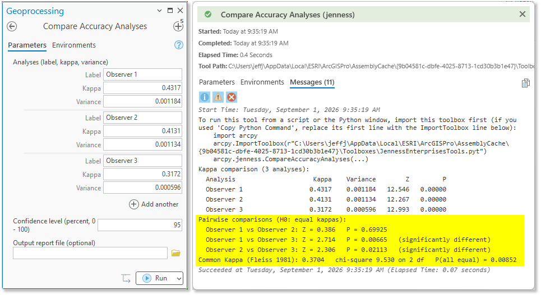Switch to Parameters tab in Geoprocessing pane
Image resolution: width=541 pixels, height=295 pixels.
(x=27, y=45)
